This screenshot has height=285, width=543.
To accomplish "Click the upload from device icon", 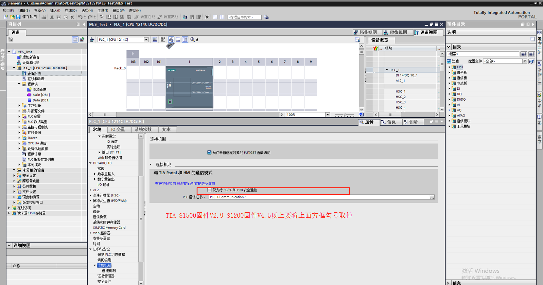I will [116, 17].
